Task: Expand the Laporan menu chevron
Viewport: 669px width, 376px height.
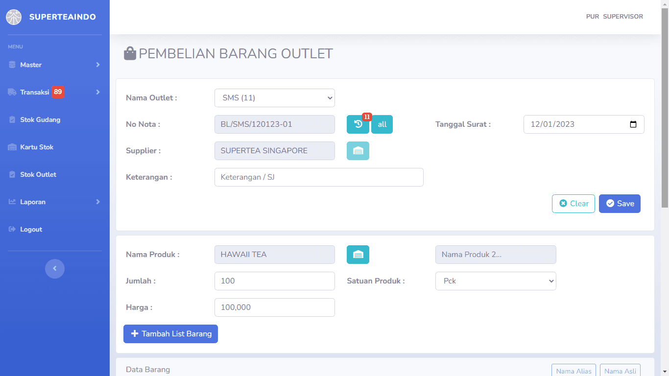Action: pyautogui.click(x=98, y=202)
